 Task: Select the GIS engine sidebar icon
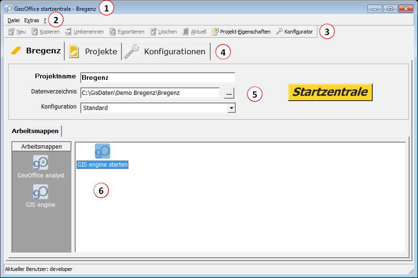pyautogui.click(x=41, y=192)
